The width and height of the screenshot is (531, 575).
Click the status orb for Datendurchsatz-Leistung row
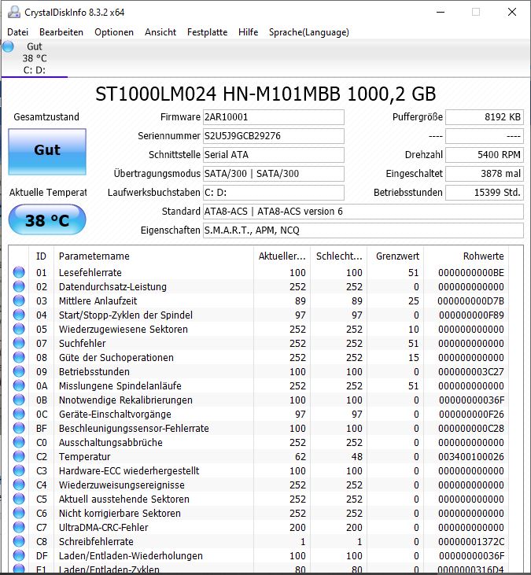pyautogui.click(x=19, y=286)
